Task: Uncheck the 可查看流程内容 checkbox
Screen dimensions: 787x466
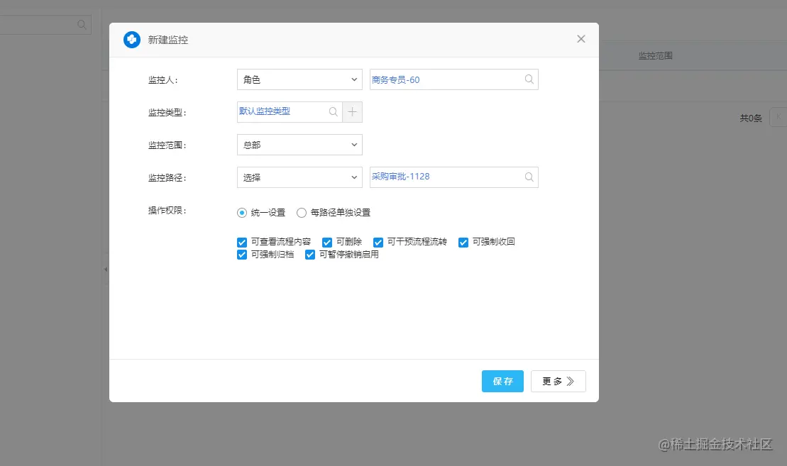Action: point(242,243)
